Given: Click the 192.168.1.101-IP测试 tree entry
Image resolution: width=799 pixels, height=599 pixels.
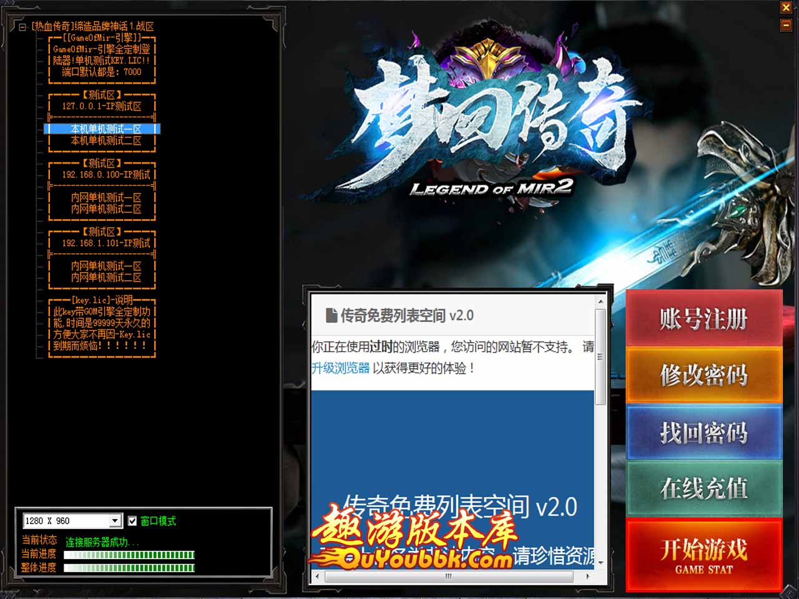Looking at the screenshot, I should (105, 243).
